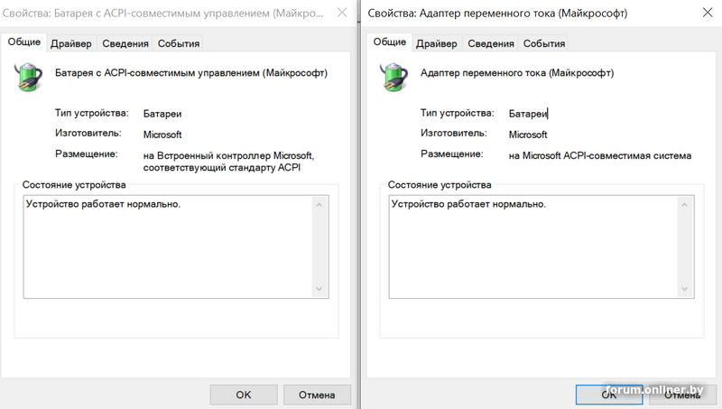Viewport: 722px width, 409px height.
Task: Open Драйвер tab in AC adapter properties
Action: pos(437,43)
